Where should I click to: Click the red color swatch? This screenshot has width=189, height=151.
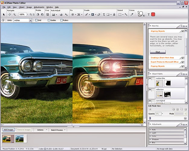[x=153, y=14]
